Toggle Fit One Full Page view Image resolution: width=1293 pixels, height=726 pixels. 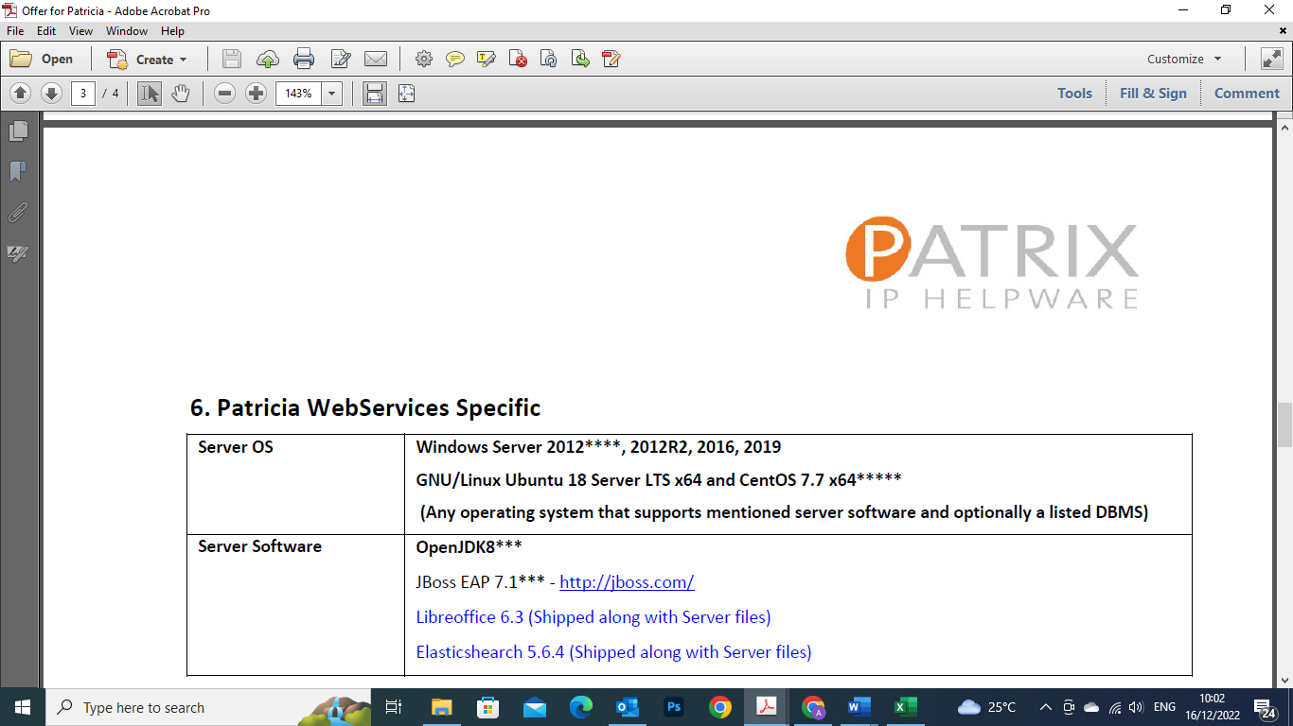tap(406, 93)
